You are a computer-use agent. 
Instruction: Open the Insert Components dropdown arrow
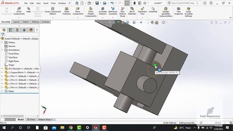point(19,17)
